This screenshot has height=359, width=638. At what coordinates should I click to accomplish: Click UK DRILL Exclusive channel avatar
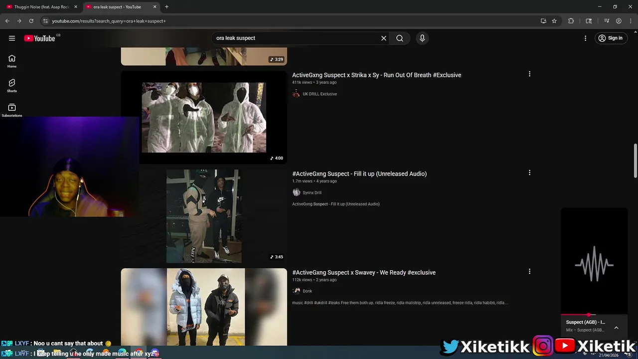pos(296,94)
